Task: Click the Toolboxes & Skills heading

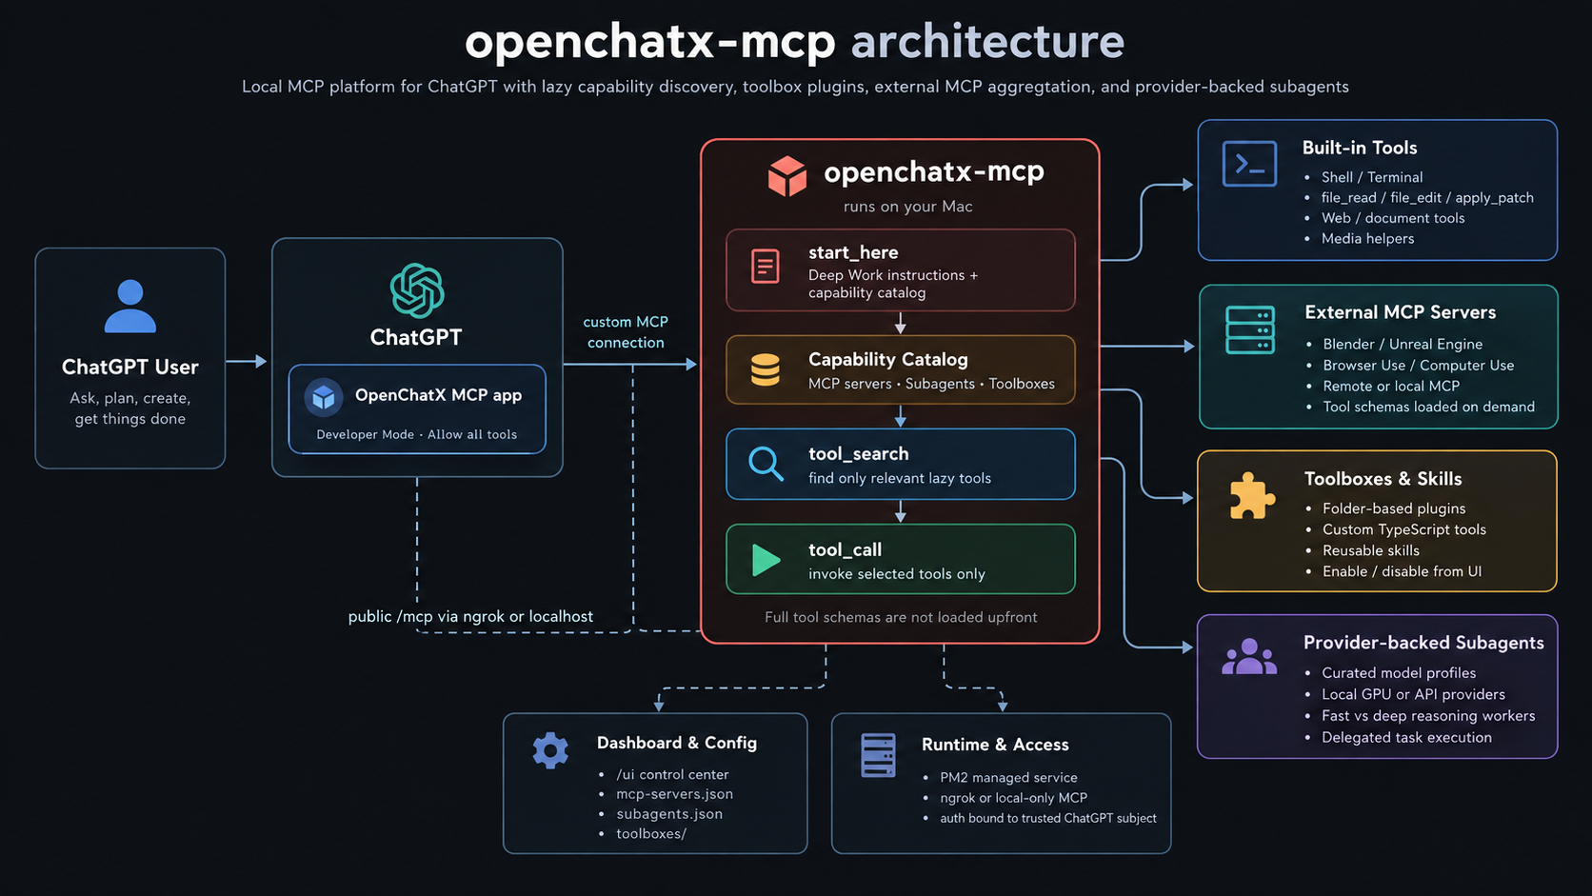Action: coord(1383,479)
